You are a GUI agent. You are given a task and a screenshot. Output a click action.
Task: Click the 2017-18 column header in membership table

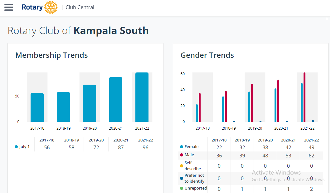click(47, 140)
